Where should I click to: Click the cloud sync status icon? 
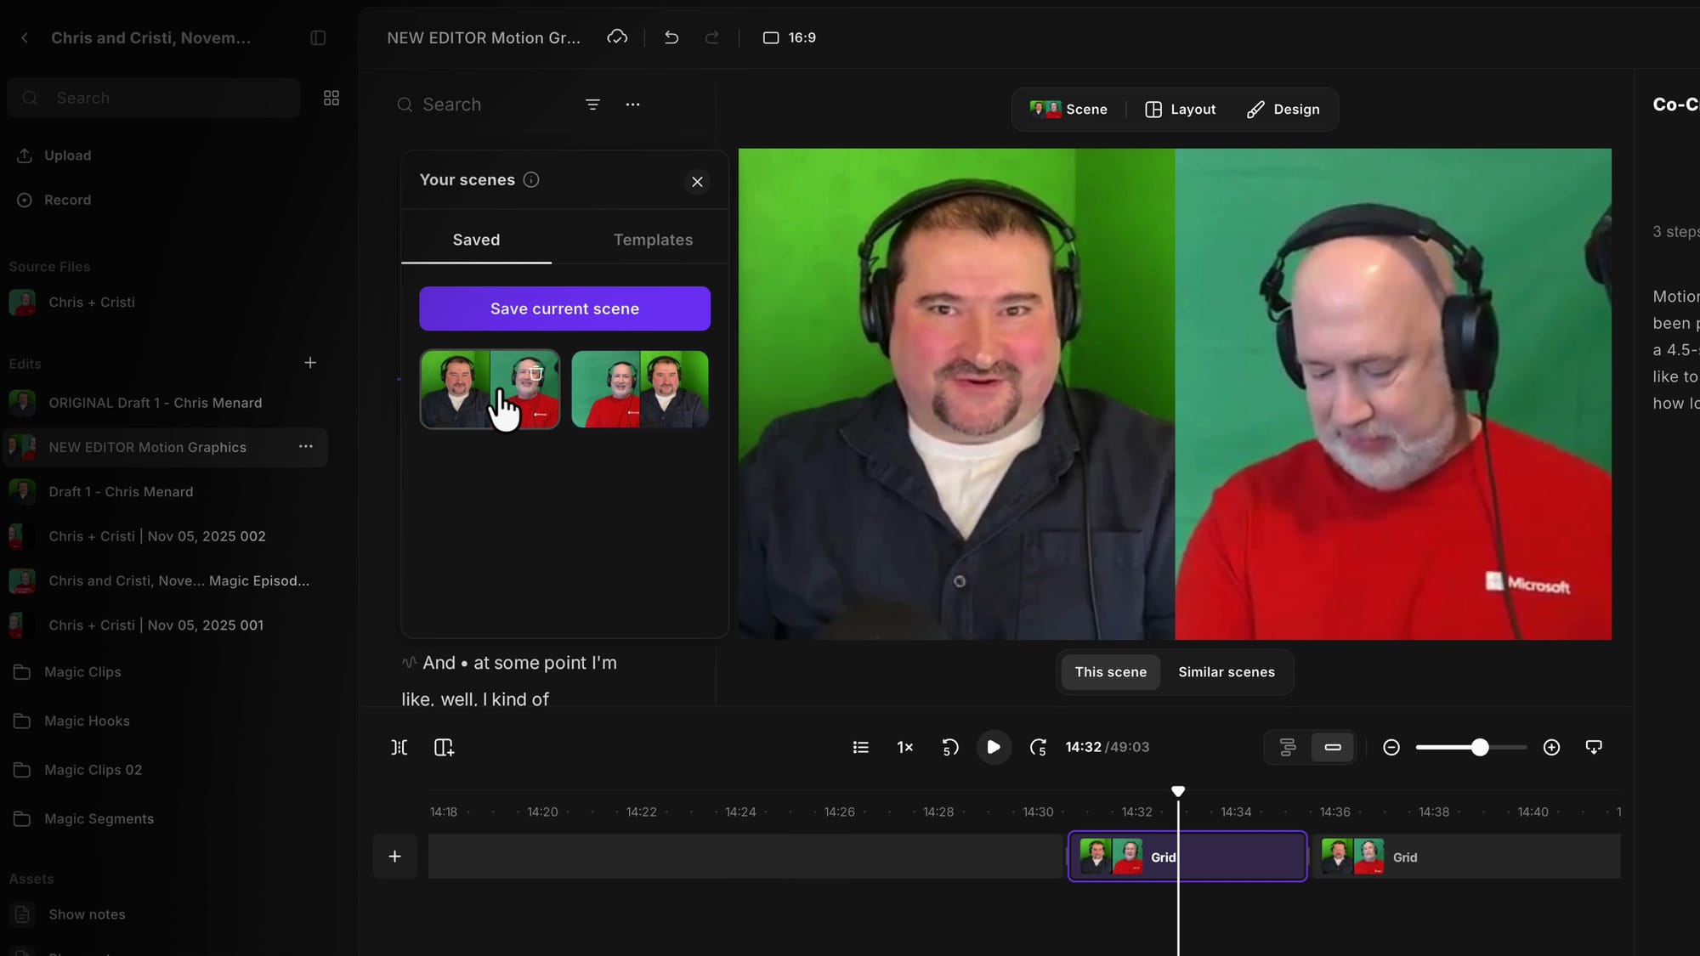617,37
